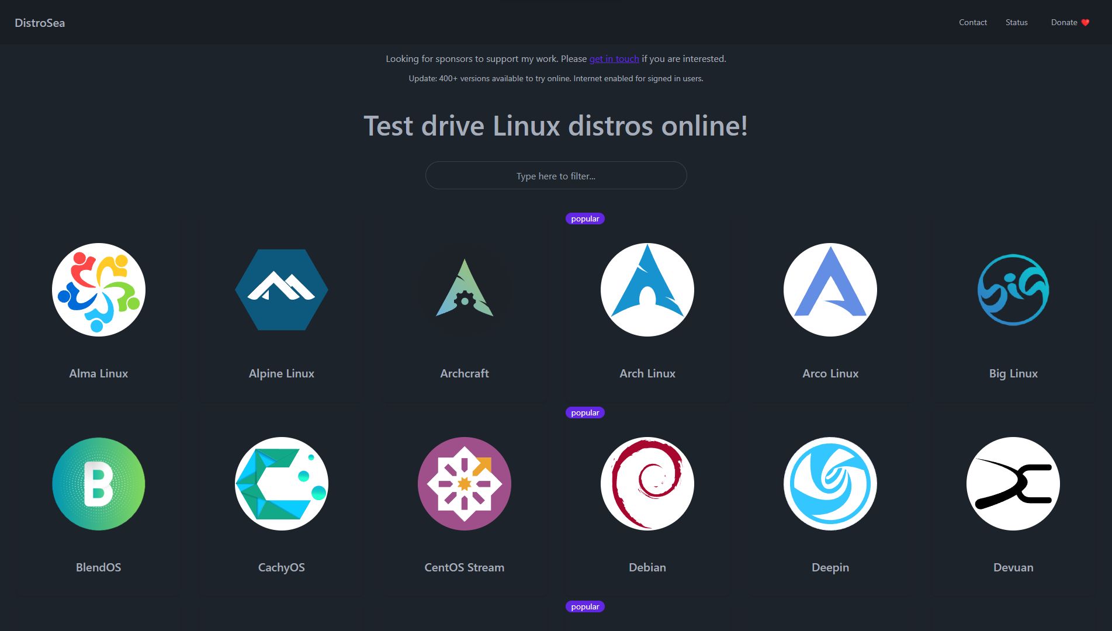Click the heart icon next to Donate
Viewport: 1112px width, 631px height.
(x=1086, y=22)
